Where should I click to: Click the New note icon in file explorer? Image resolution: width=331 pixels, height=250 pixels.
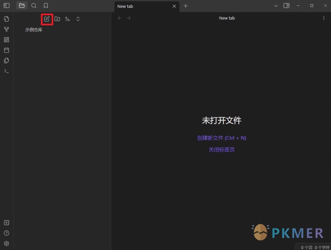tap(47, 19)
